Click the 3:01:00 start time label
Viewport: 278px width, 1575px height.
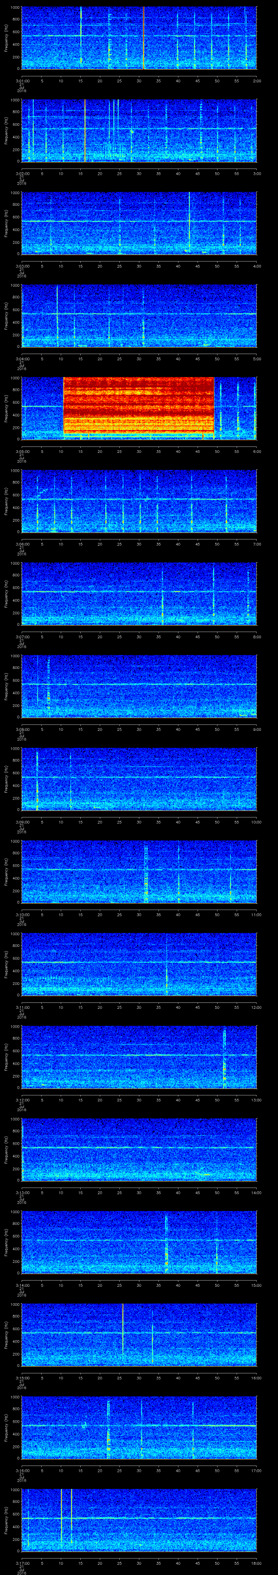(22, 81)
